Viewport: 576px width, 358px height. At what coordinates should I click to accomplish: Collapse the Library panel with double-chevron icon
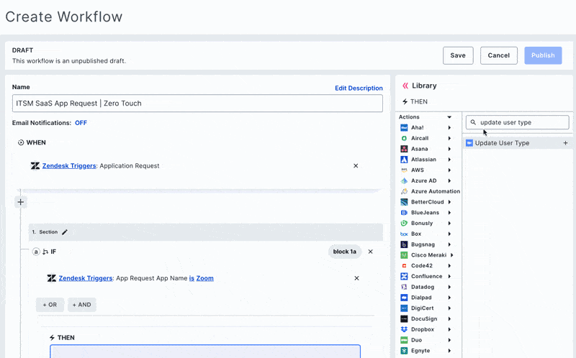coord(405,86)
